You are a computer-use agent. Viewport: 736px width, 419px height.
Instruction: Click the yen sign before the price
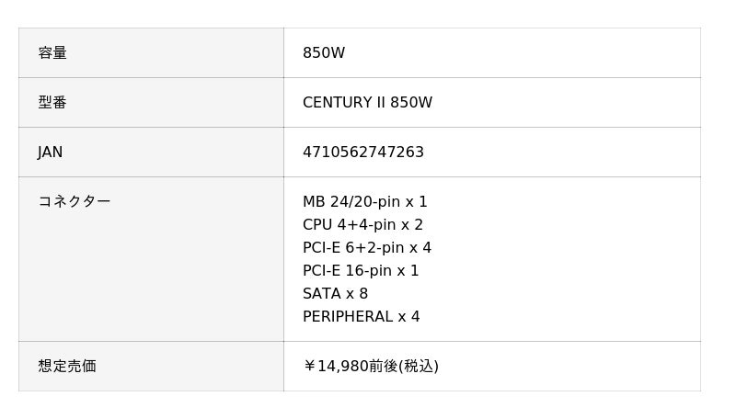pos(309,366)
